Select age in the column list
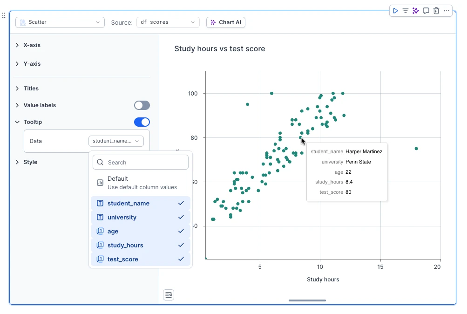 tap(141, 231)
